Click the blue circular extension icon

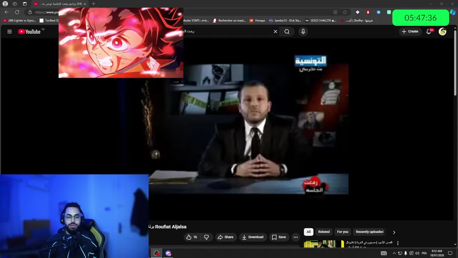[x=379, y=12]
